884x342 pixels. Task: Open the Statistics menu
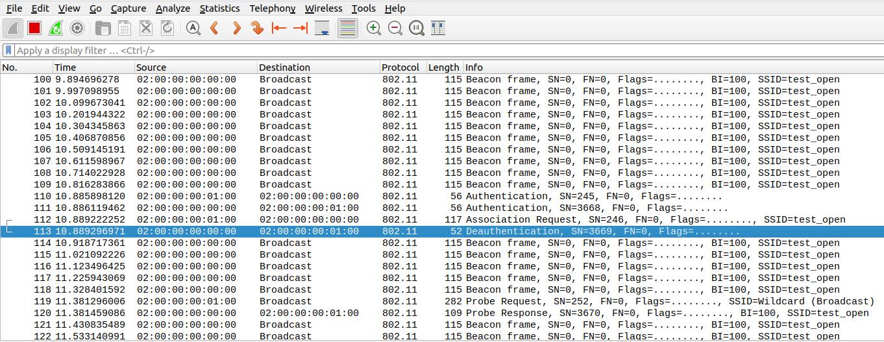point(219,8)
